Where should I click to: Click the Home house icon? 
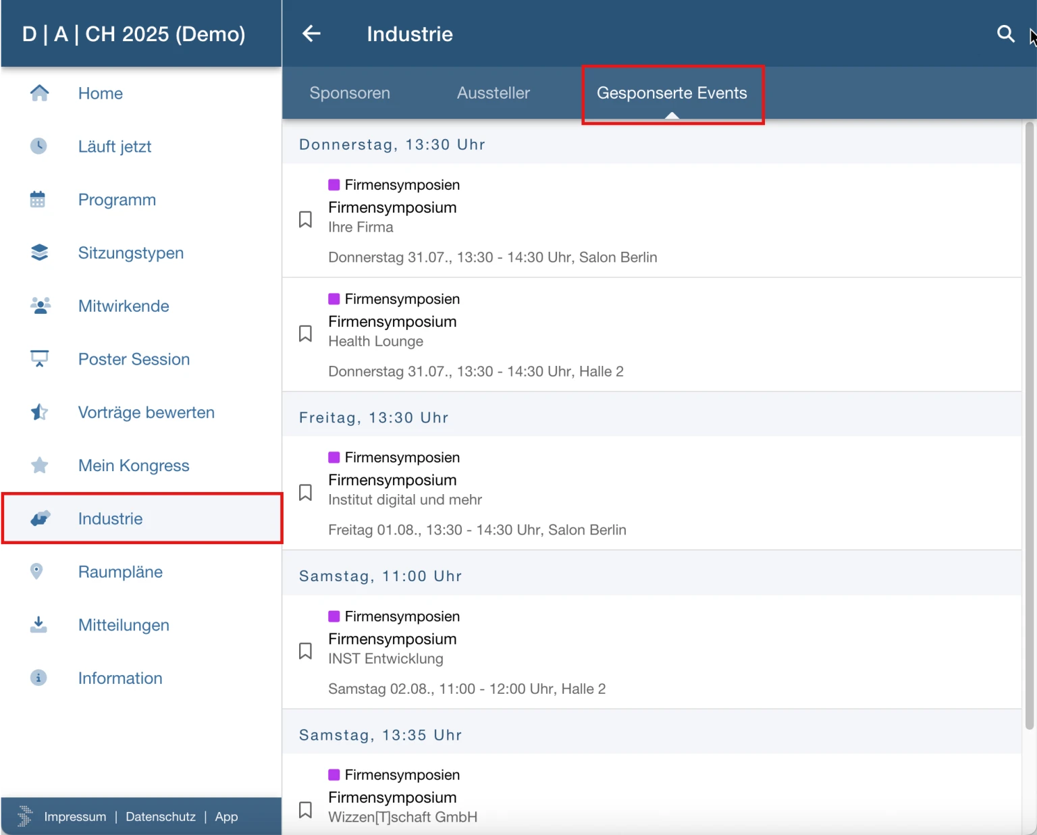click(x=39, y=93)
